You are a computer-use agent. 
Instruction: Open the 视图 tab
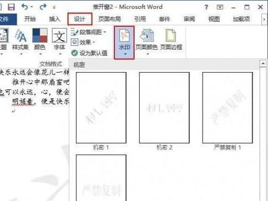click(214, 19)
